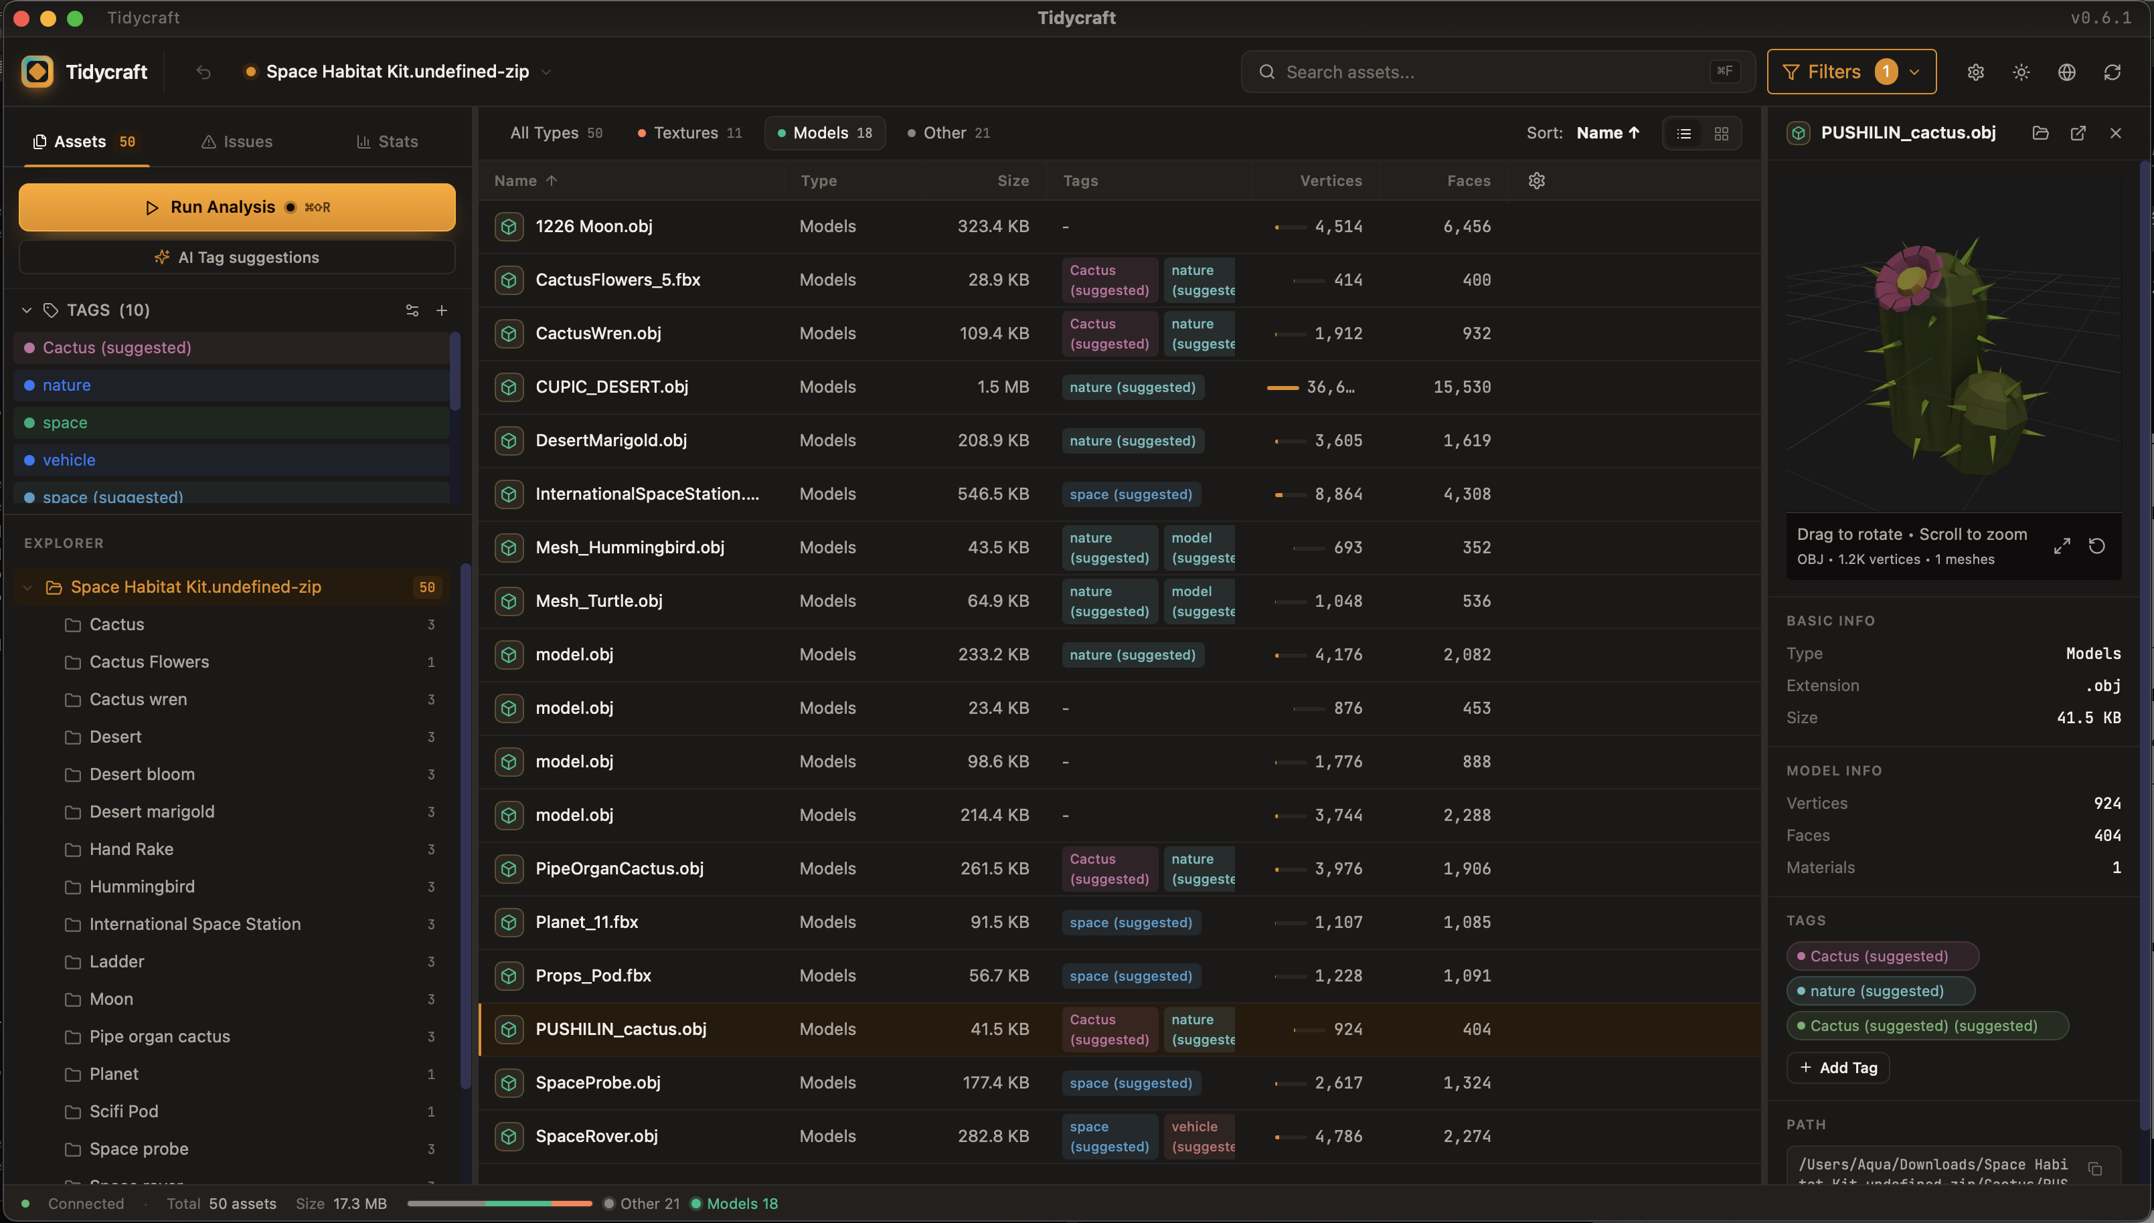
Task: Click storage breakdown bar in status bar
Action: (x=500, y=1204)
